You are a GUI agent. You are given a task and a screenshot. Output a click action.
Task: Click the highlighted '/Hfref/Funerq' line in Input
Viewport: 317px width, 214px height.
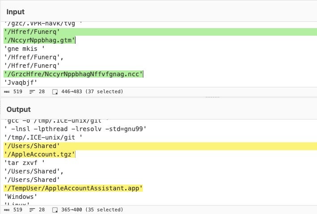coord(31,32)
